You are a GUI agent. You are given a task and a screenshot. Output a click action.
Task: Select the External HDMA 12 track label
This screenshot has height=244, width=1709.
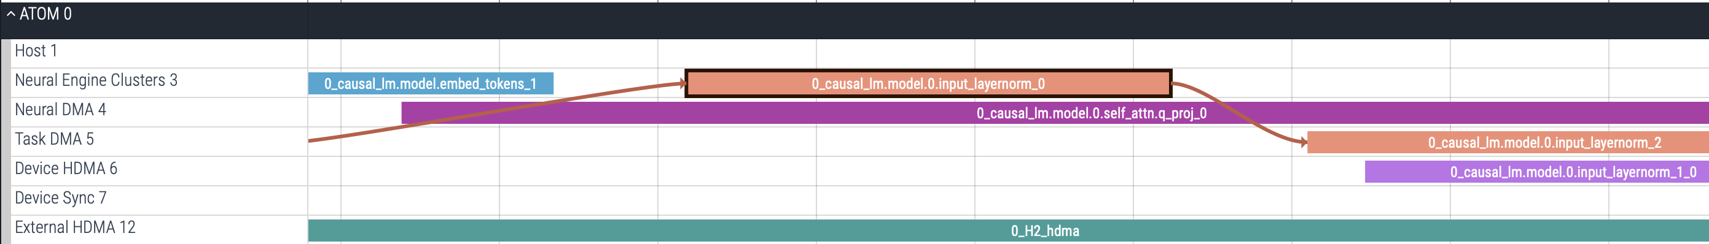(75, 227)
